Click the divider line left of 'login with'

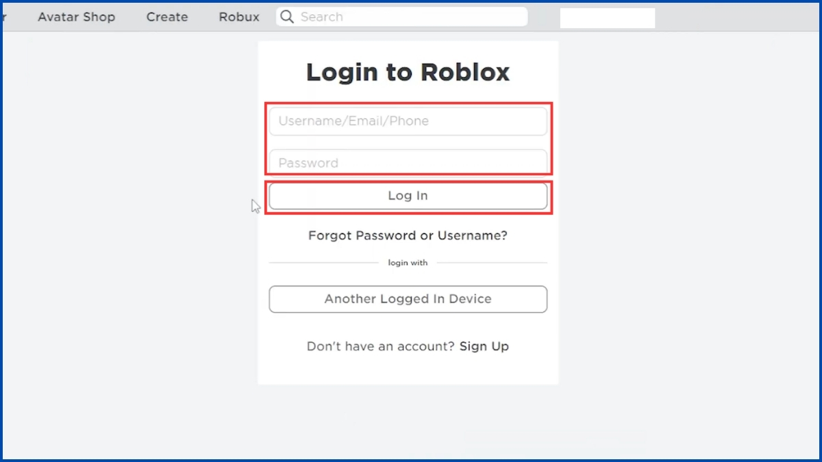[x=323, y=263]
